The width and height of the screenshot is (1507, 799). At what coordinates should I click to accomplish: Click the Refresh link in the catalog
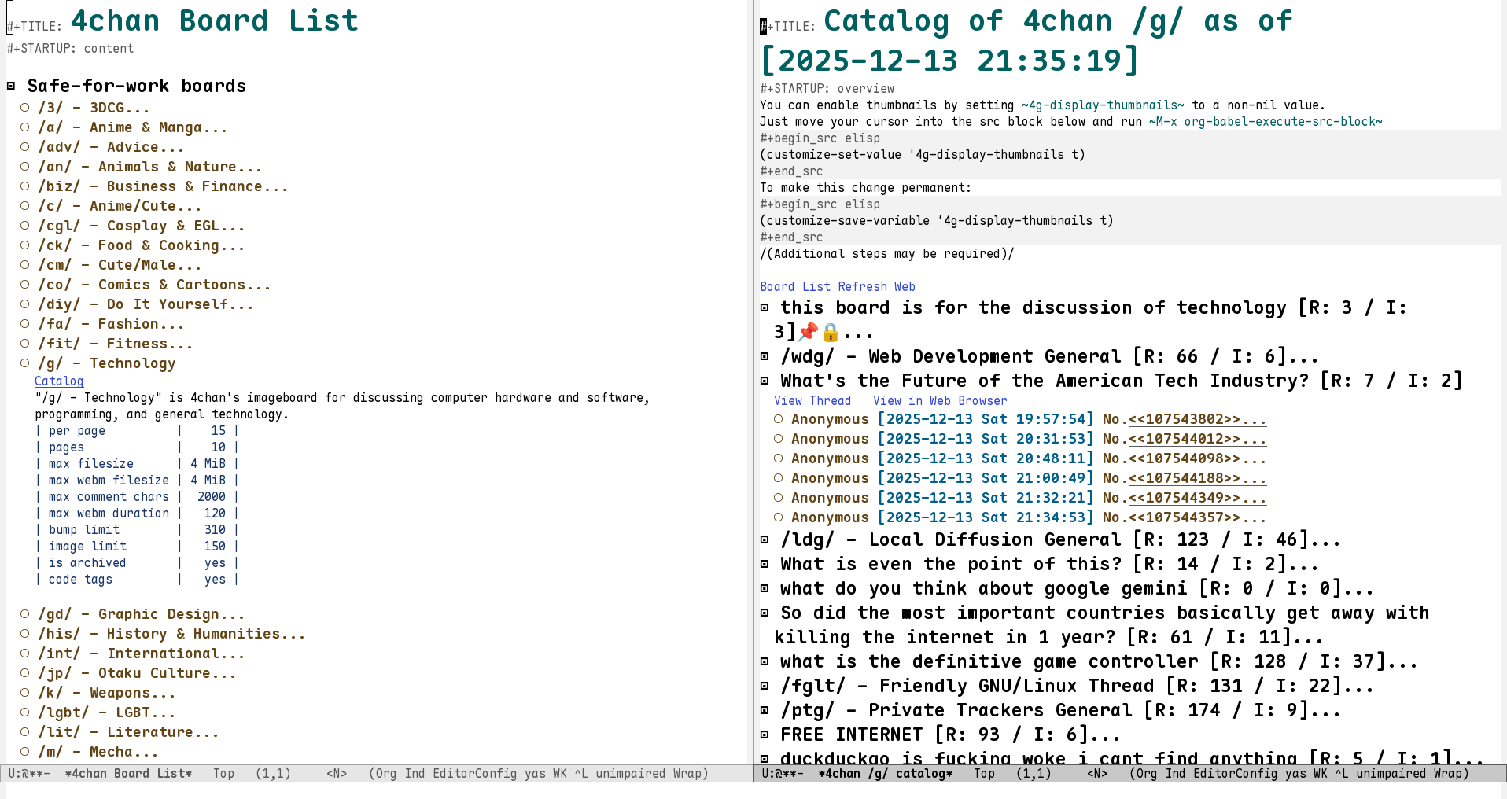point(862,287)
